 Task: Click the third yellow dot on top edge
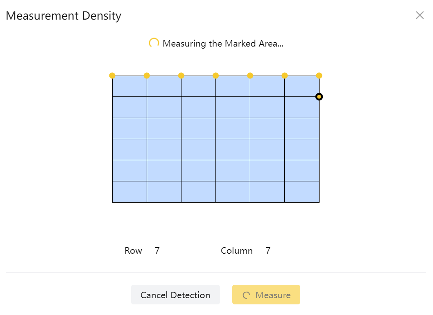click(181, 76)
